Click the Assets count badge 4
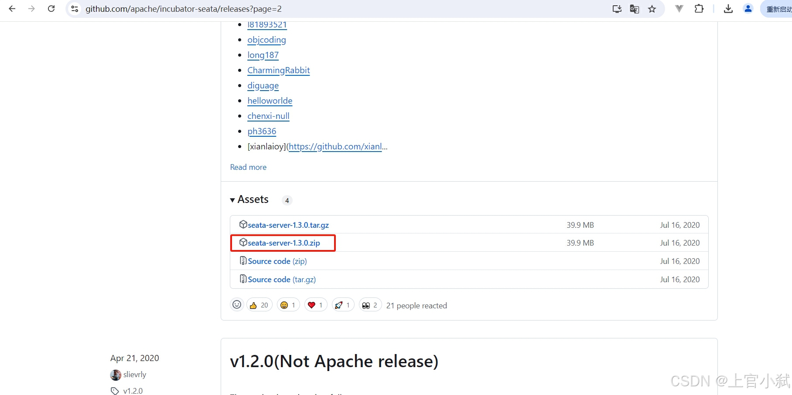Image resolution: width=792 pixels, height=395 pixels. tap(287, 200)
